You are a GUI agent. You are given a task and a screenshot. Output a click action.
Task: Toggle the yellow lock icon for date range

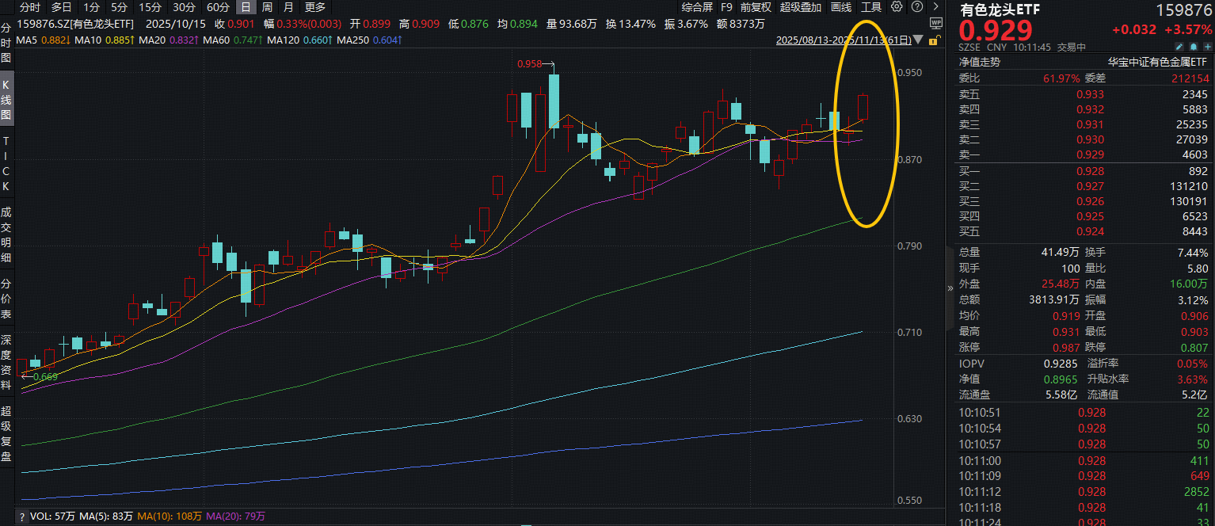935,40
